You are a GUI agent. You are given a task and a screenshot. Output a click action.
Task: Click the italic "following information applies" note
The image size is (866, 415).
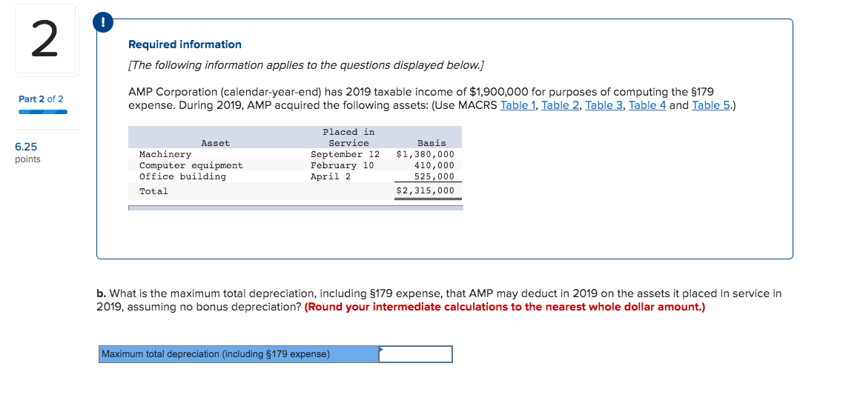point(306,66)
